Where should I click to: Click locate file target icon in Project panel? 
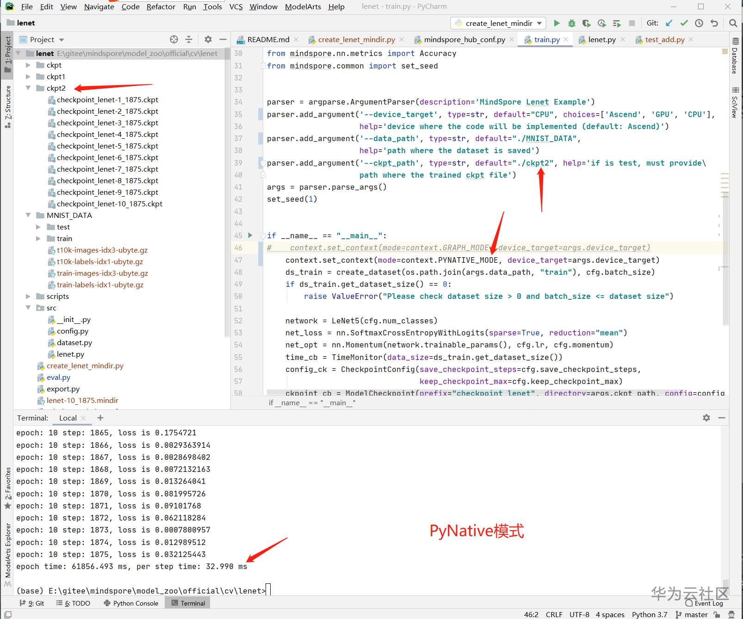click(174, 39)
